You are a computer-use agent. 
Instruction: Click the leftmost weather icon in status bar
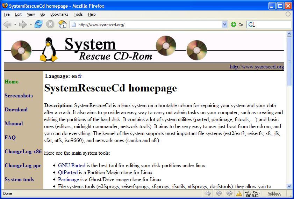(x=208, y=193)
